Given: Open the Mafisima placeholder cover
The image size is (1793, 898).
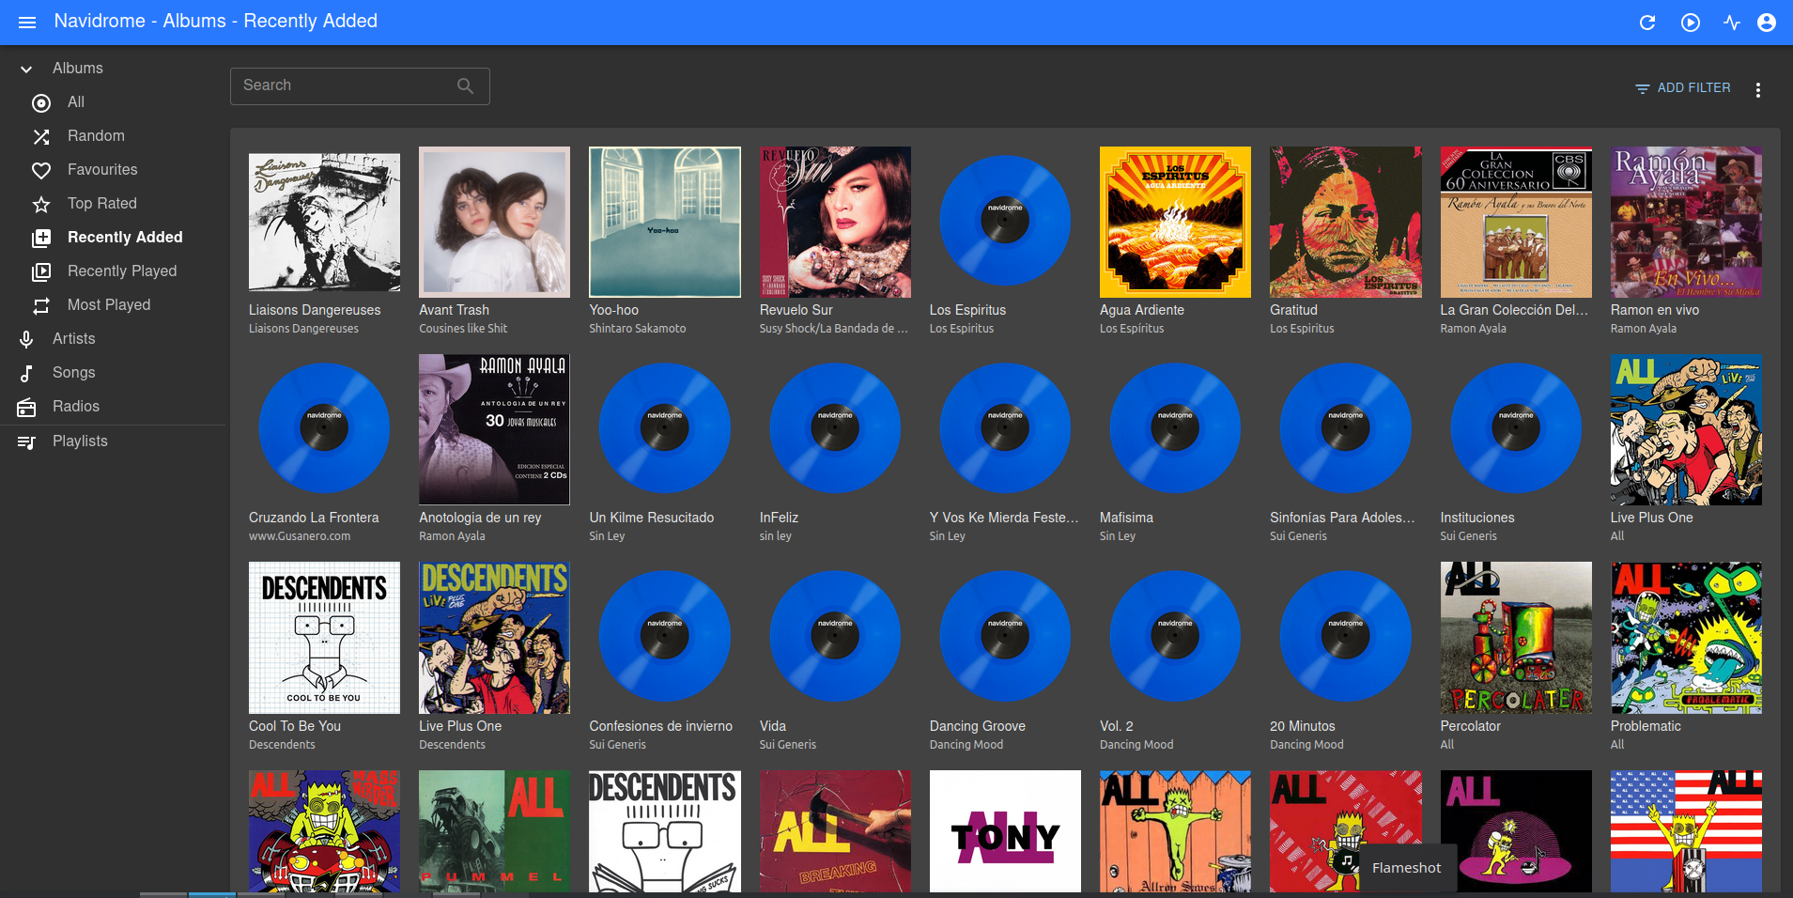Looking at the screenshot, I should [x=1175, y=429].
